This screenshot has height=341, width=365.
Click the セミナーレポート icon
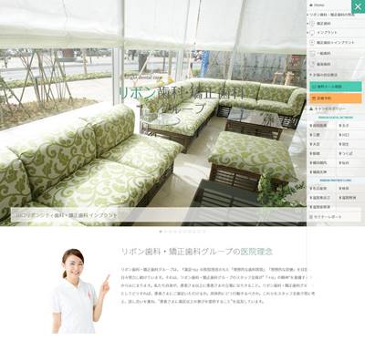(x=311, y=217)
